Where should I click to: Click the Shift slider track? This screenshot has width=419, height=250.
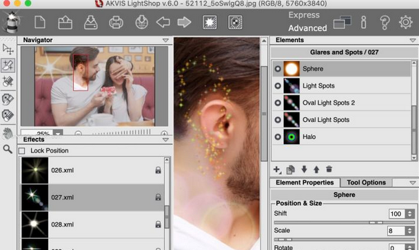[344, 222]
